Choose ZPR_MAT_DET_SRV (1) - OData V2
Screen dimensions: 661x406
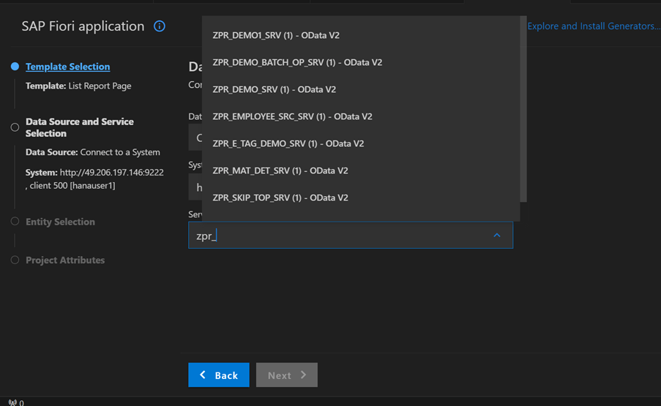click(x=361, y=170)
